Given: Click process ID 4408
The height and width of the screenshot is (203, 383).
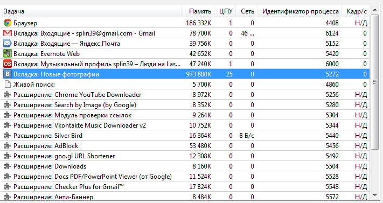Looking at the screenshot, I should [x=332, y=23].
